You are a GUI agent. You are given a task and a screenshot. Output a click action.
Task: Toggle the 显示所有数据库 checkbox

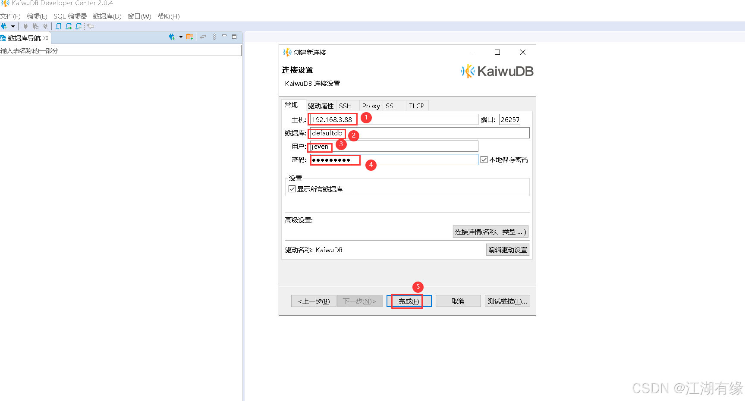point(292,189)
